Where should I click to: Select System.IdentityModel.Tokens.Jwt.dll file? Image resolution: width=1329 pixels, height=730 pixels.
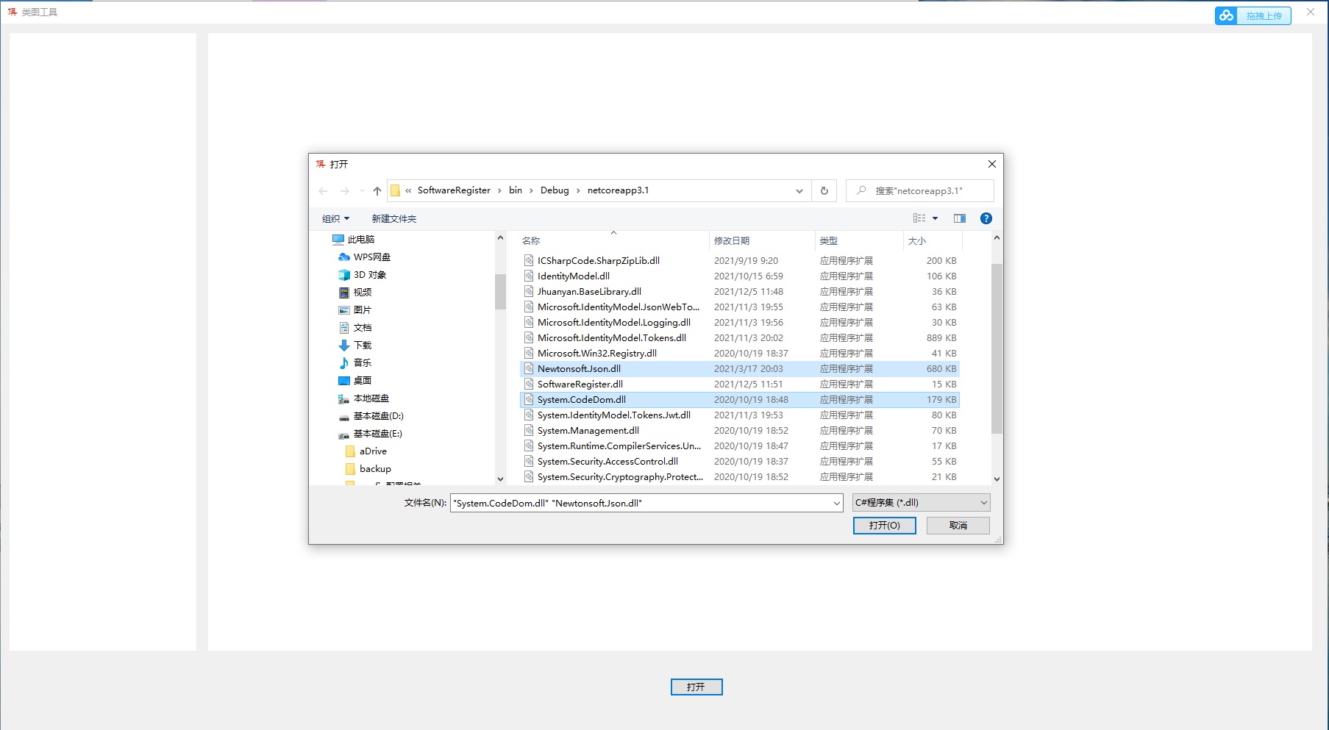[x=740, y=415]
